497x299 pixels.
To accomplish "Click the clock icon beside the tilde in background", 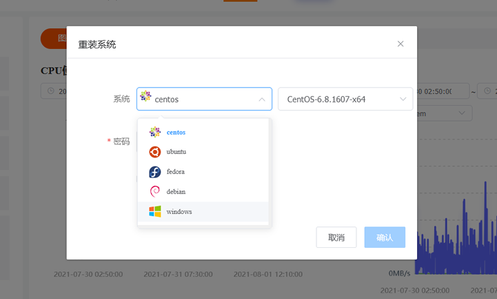I will (487, 91).
